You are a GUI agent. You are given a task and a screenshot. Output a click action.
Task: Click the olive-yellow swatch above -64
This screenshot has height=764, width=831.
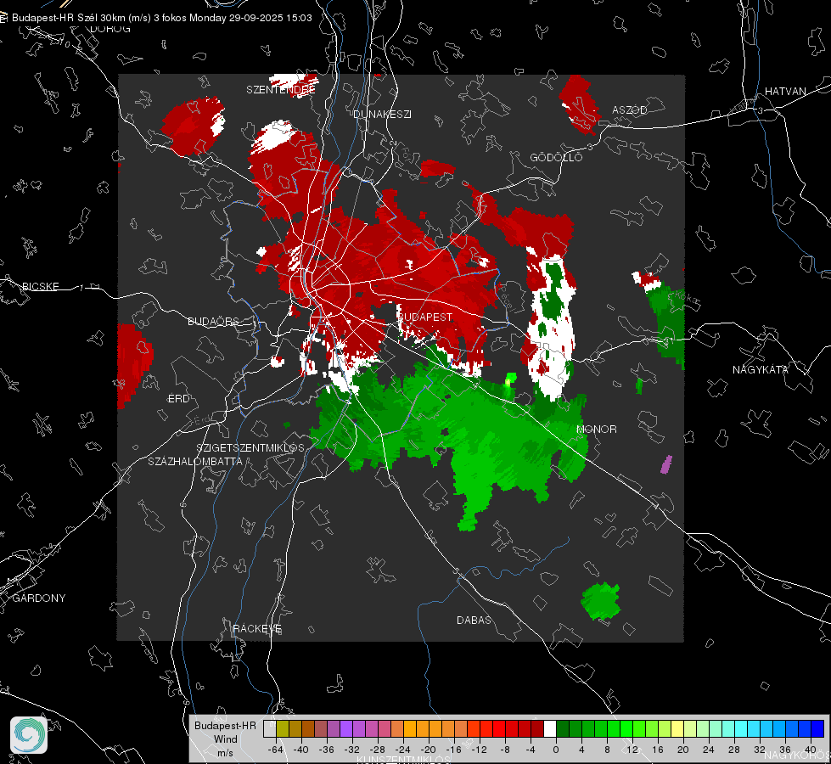[x=283, y=729]
